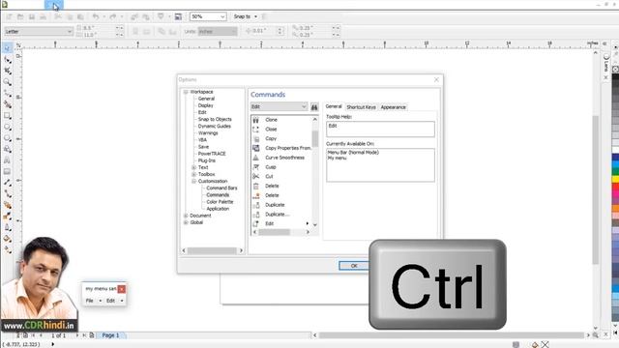Expand the Document tree node

coord(186,216)
